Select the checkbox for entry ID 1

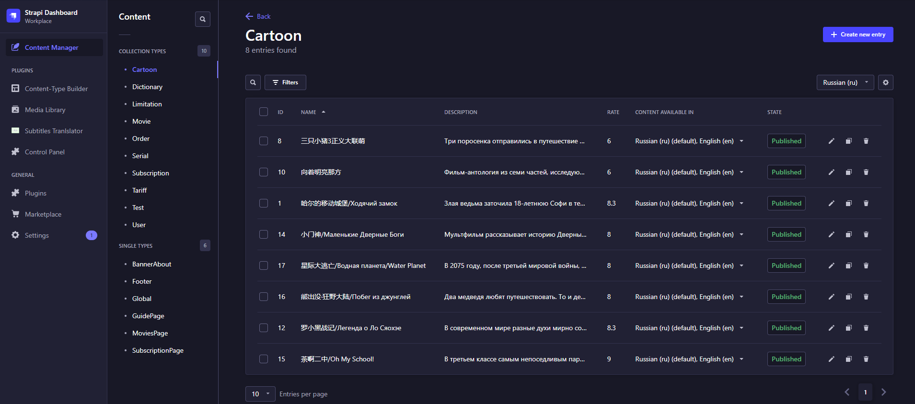click(264, 203)
